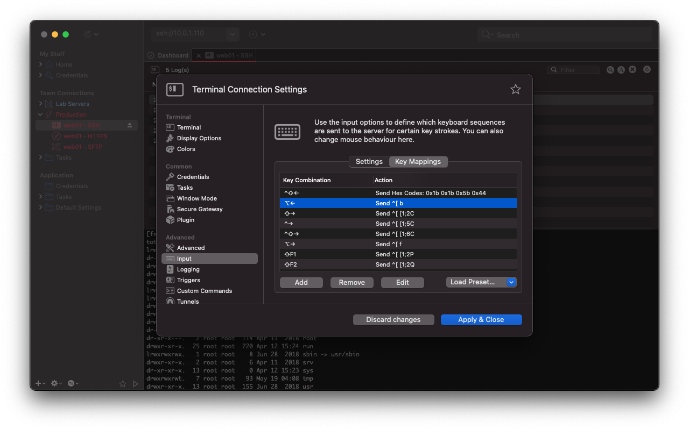Select Display Options in the settings sidebar
The width and height of the screenshot is (689, 430).
(198, 138)
